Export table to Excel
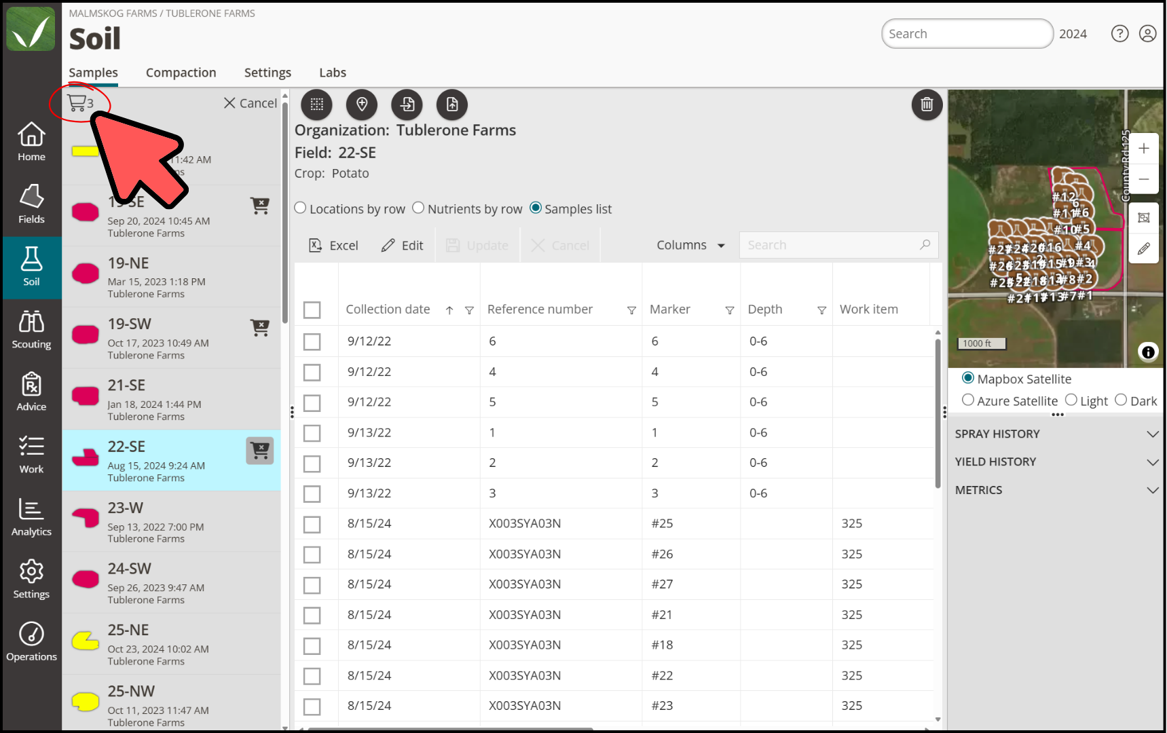The height and width of the screenshot is (733, 1167). coord(333,246)
